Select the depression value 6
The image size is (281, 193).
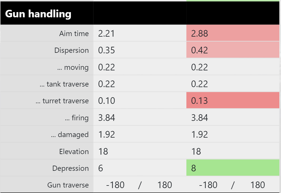coord(100,168)
